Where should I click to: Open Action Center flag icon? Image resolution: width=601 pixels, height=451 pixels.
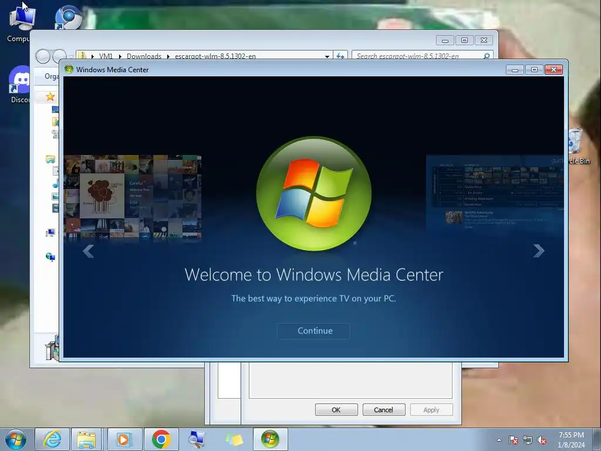514,440
